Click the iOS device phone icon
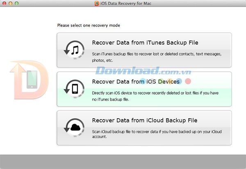 [74, 89]
